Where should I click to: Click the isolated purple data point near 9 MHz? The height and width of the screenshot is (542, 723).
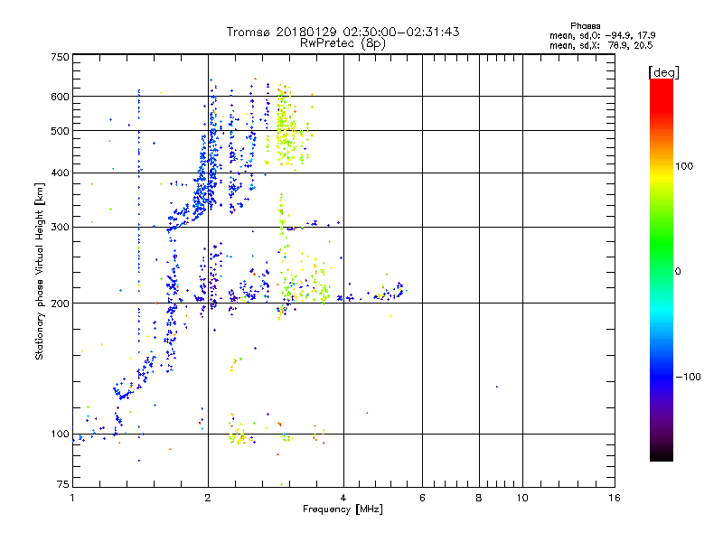tap(496, 387)
